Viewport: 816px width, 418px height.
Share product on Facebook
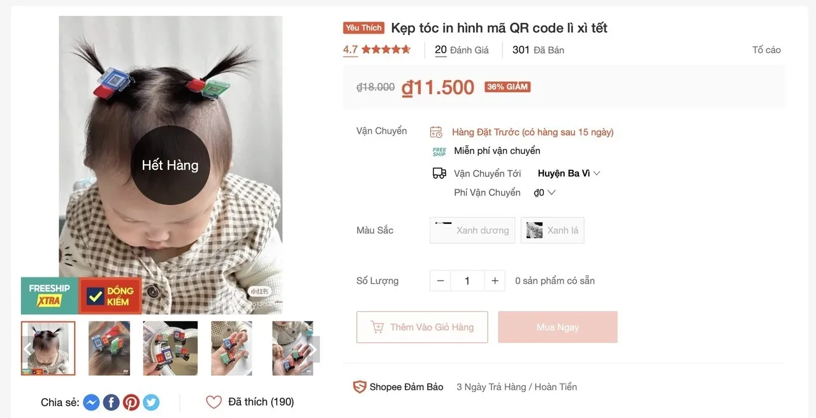point(111,402)
